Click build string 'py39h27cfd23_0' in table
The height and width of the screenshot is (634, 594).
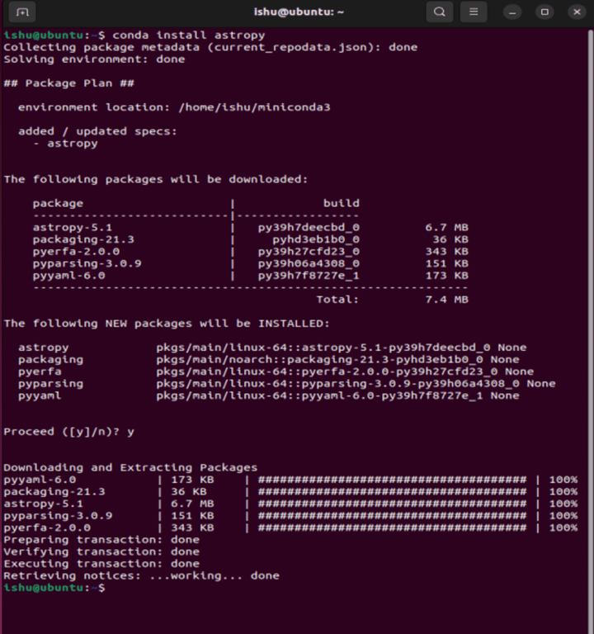[x=309, y=252]
